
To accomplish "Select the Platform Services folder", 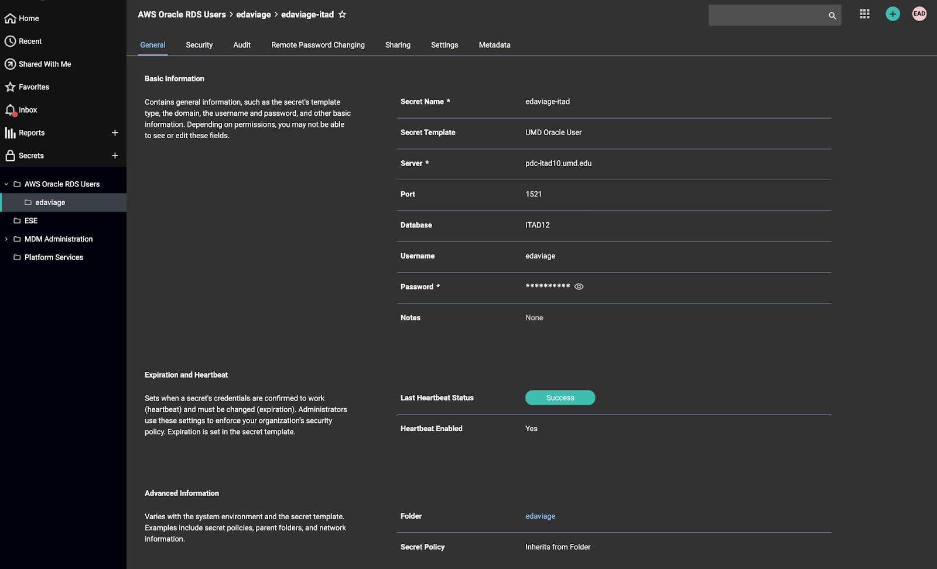I will 54,257.
